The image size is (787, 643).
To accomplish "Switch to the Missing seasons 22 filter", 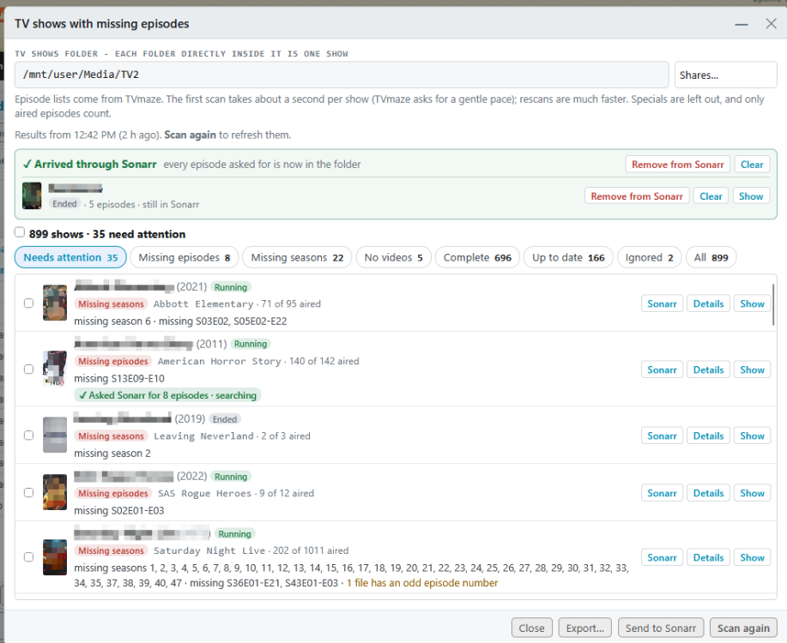I will [297, 257].
